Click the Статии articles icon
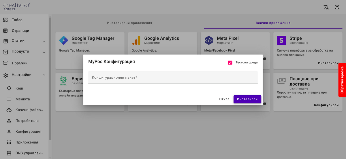 [x=5, y=41]
